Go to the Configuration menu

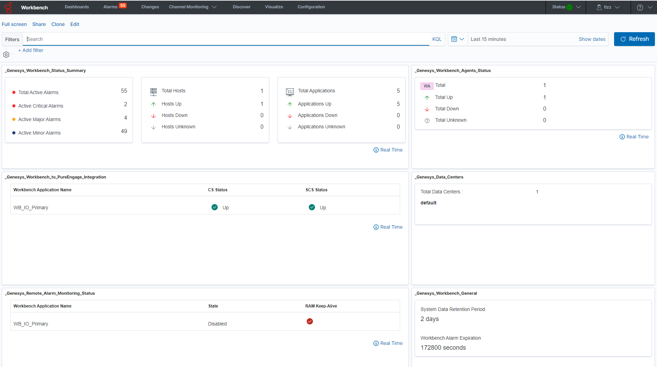tap(311, 7)
